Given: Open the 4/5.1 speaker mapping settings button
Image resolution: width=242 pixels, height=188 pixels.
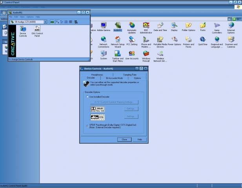Looking at the screenshot, I should (114, 102).
